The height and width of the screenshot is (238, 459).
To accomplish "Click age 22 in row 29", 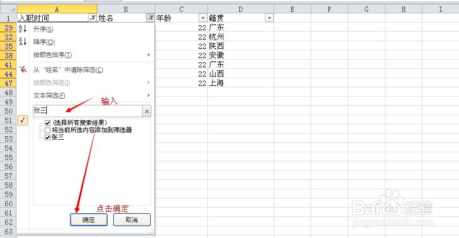I will pos(181,27).
